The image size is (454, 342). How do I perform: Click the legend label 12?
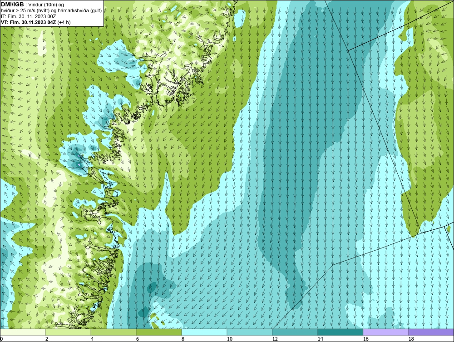tap(275, 339)
